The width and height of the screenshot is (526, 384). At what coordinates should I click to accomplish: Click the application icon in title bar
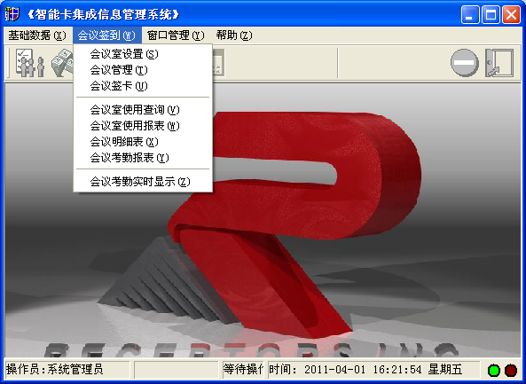pyautogui.click(x=12, y=14)
